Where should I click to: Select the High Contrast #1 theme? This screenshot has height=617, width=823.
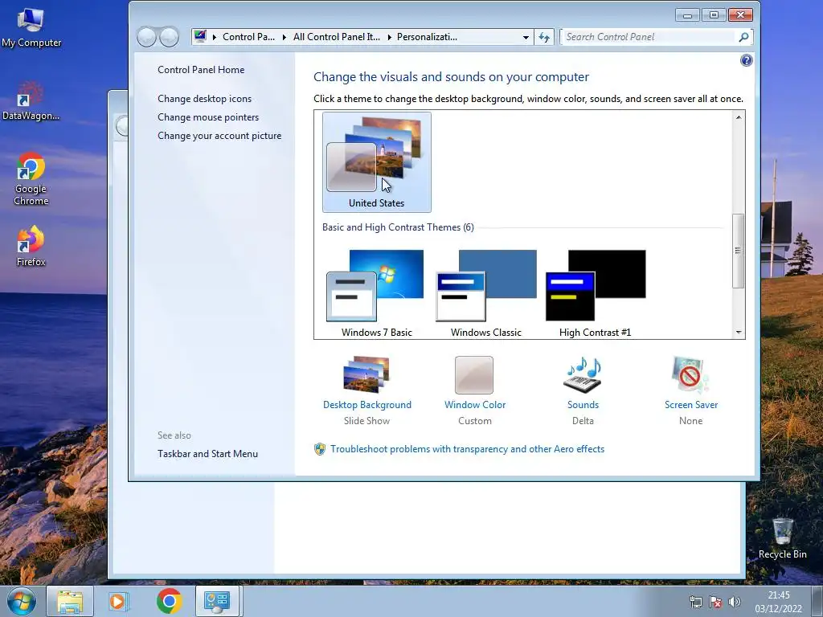point(596,293)
